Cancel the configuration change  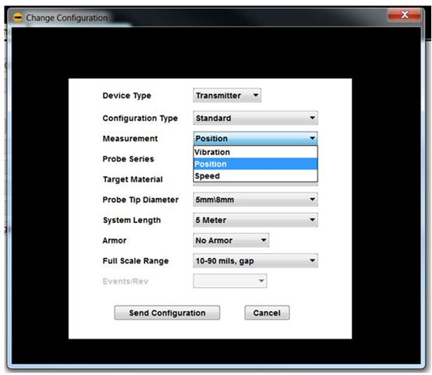pyautogui.click(x=267, y=313)
